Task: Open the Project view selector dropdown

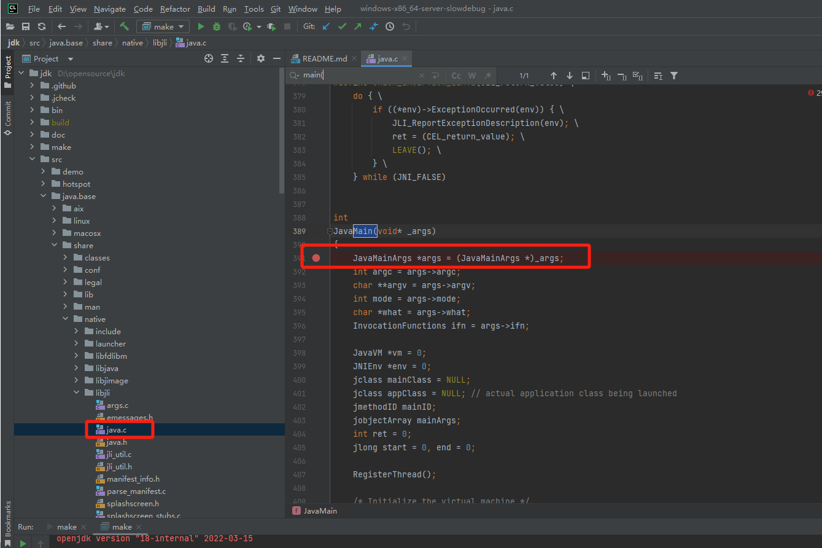Action: pyautogui.click(x=47, y=58)
